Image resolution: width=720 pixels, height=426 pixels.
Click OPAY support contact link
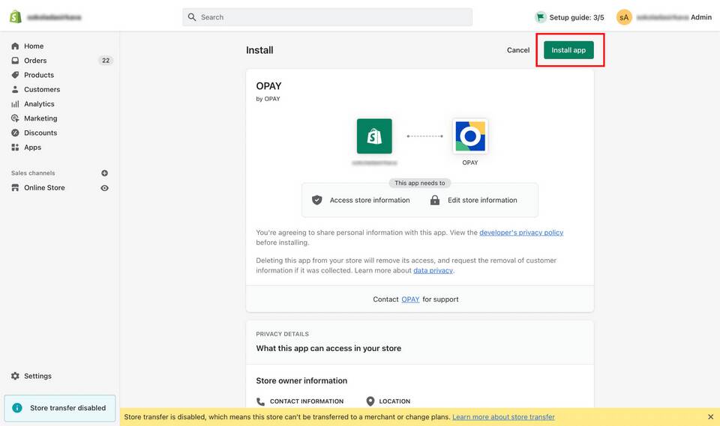410,299
